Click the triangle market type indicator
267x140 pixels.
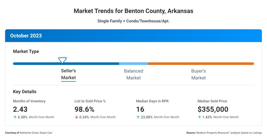(x=62, y=60)
